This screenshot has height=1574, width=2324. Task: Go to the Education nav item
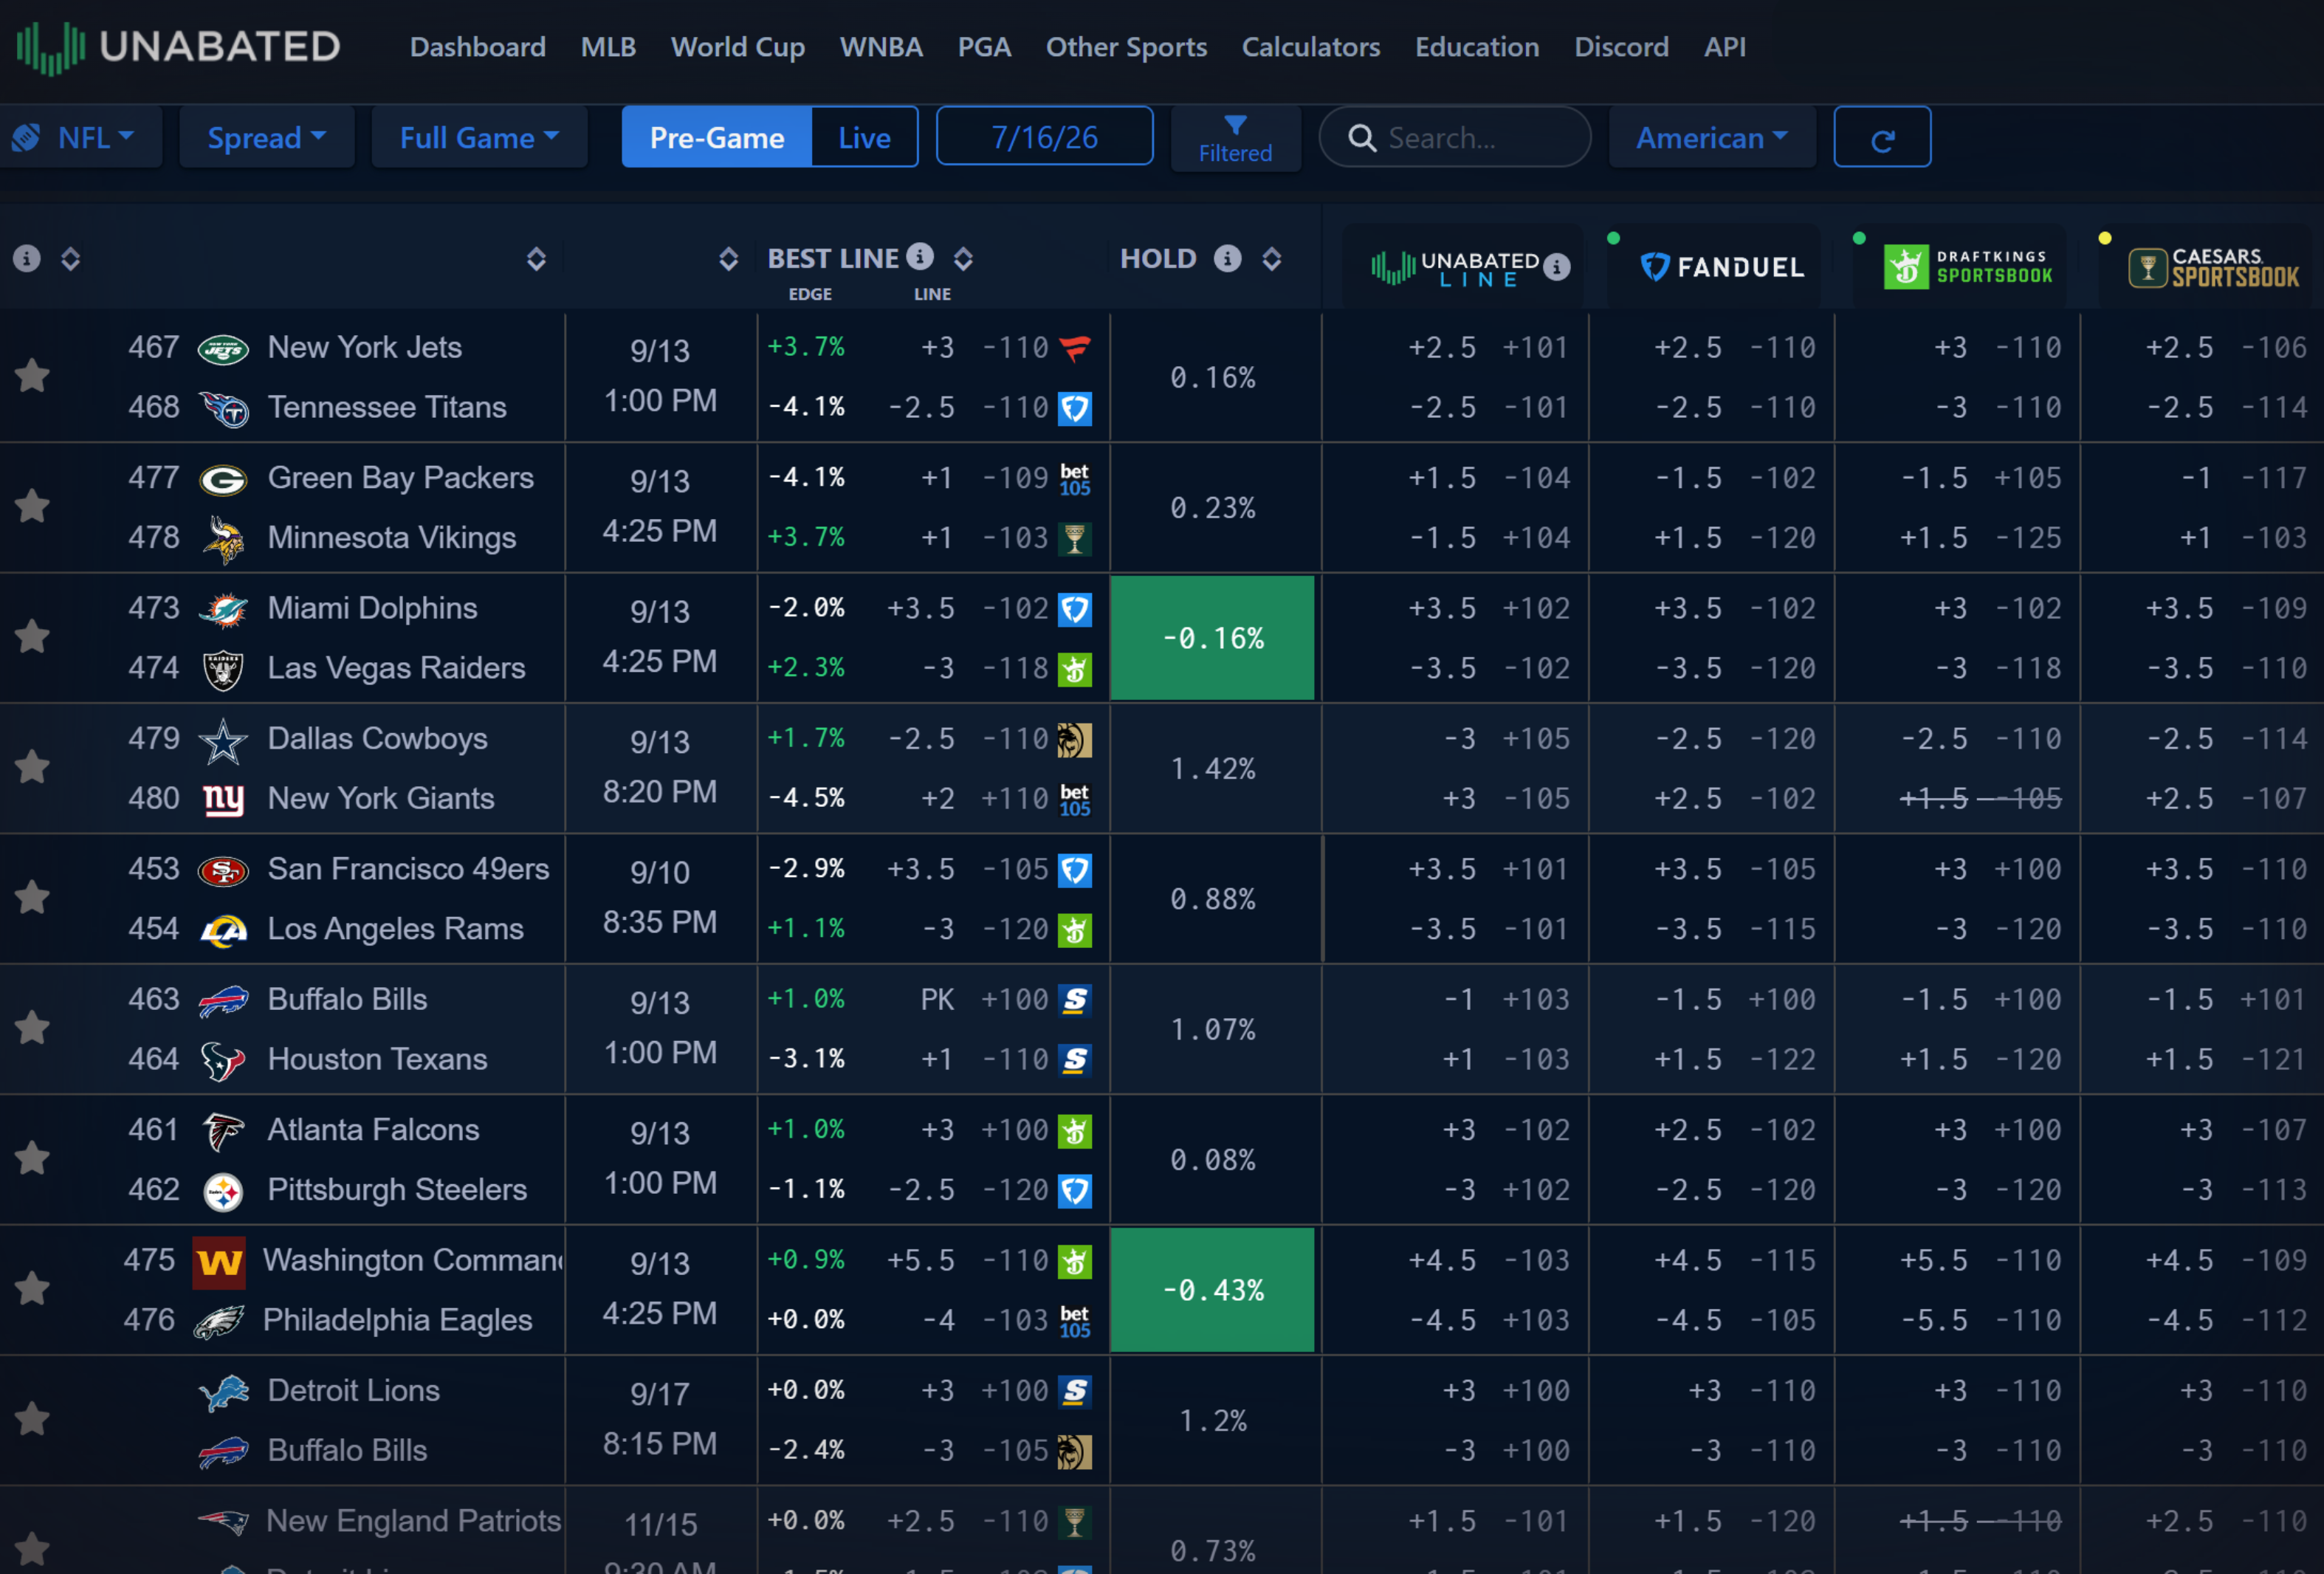1477,47
